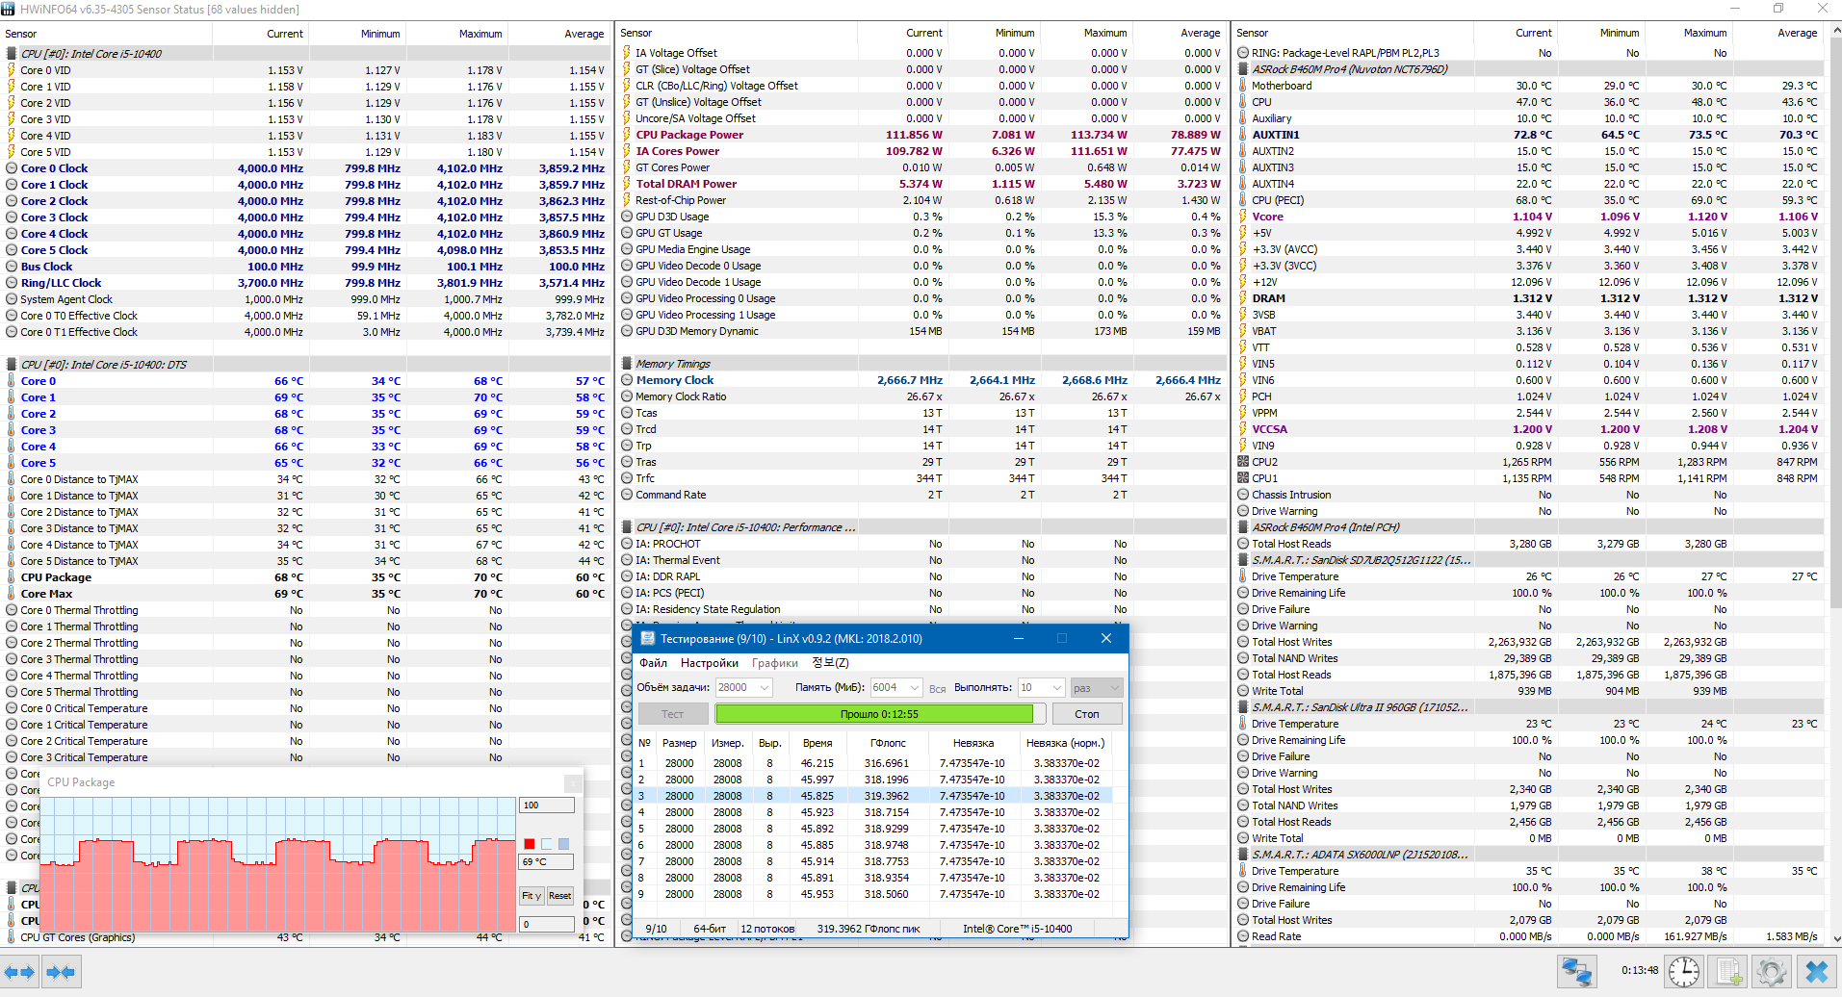Click the clock reset timer icon

[x=1683, y=972]
